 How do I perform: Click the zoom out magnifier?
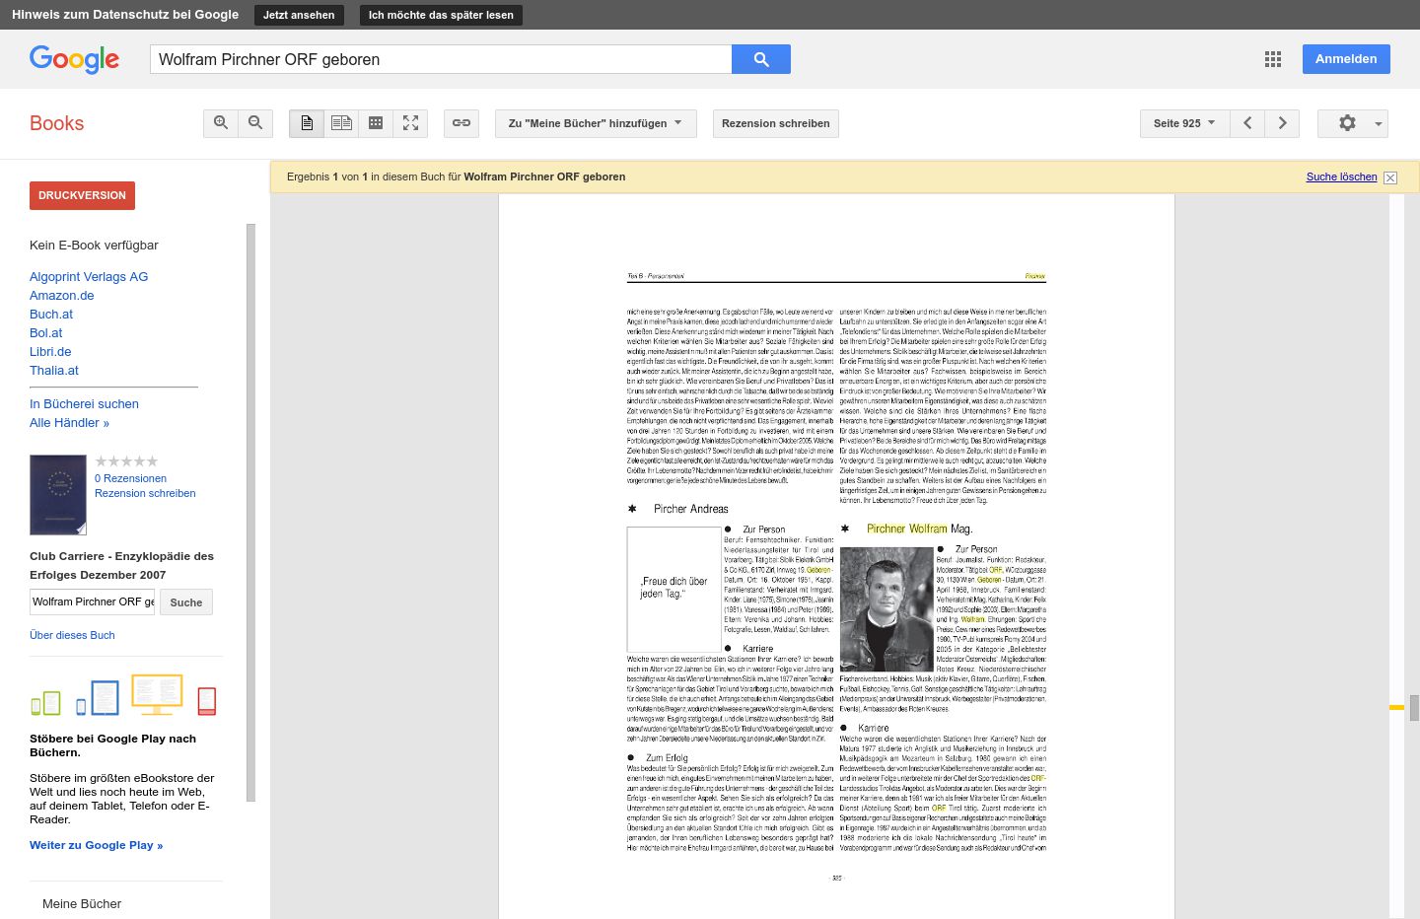point(255,123)
